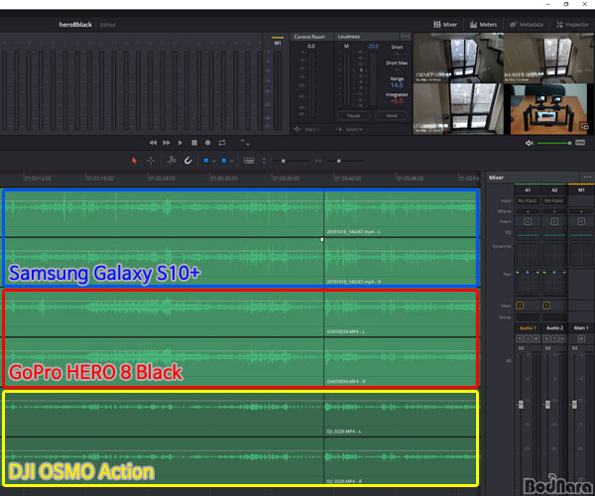Screen dimensions: 595x496
Task: Click the timeline ruler at 01:00:24:00
Action: 162,179
